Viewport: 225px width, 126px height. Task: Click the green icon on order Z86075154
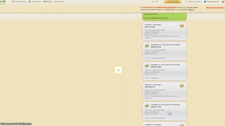click(x=147, y=106)
